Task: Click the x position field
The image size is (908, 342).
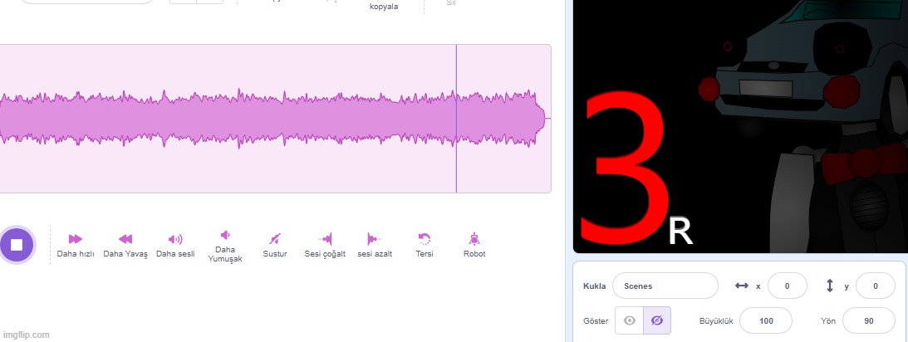Action: [x=787, y=286]
